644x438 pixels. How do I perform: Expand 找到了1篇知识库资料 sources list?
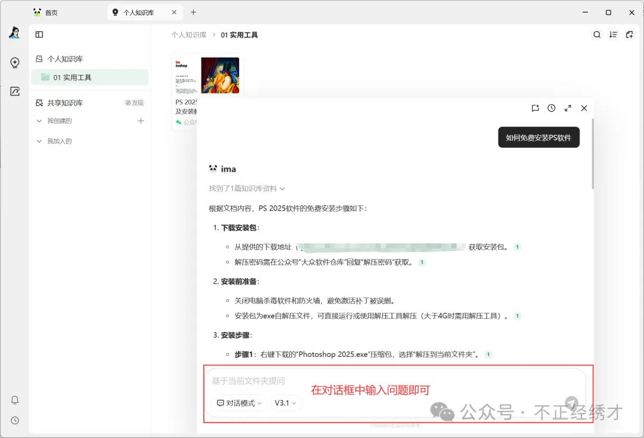tap(246, 188)
